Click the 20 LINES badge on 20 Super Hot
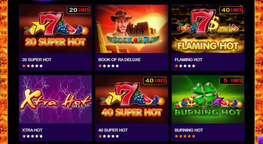The height and width of the screenshot is (144, 263). pyautogui.click(x=78, y=10)
